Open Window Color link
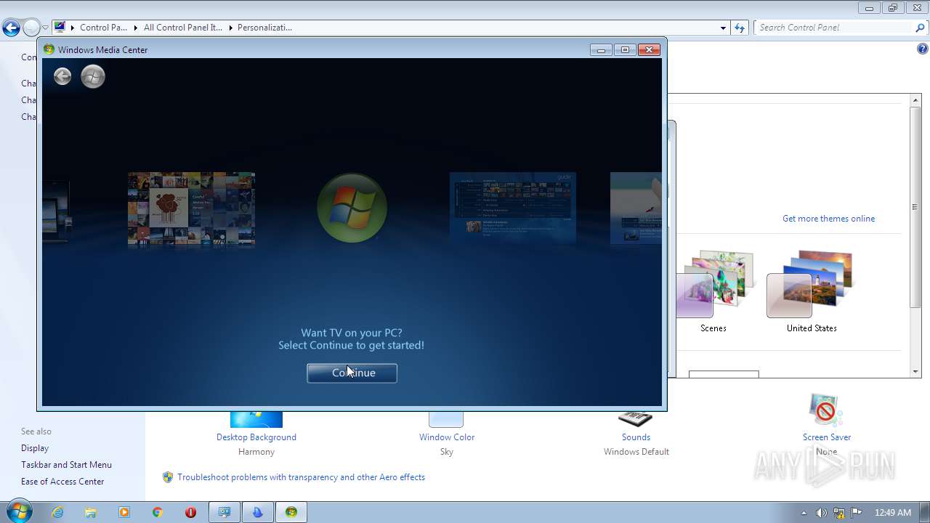 (447, 437)
